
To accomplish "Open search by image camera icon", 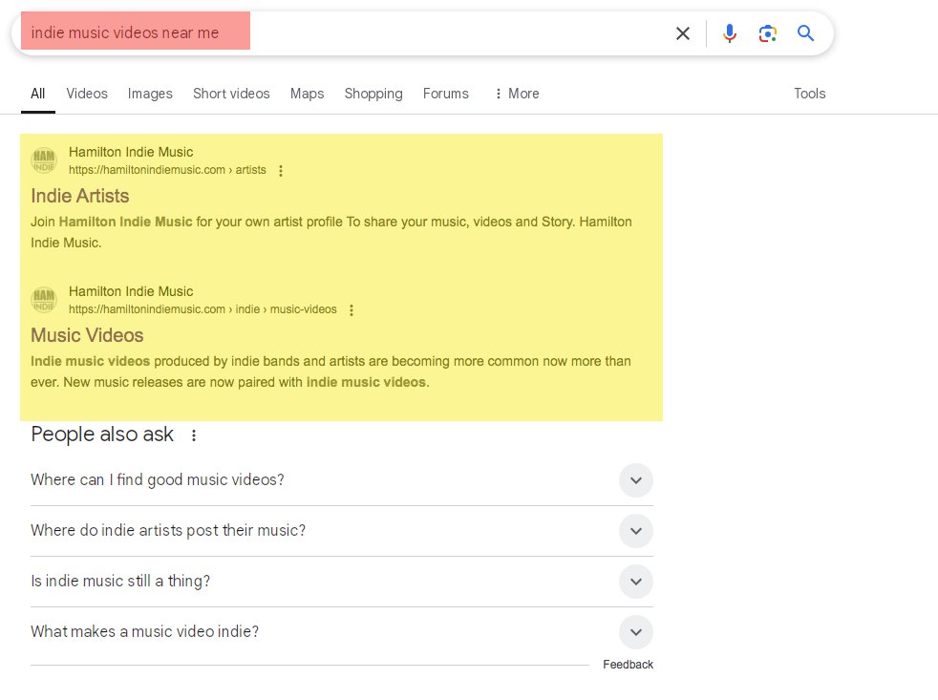I will click(x=768, y=33).
